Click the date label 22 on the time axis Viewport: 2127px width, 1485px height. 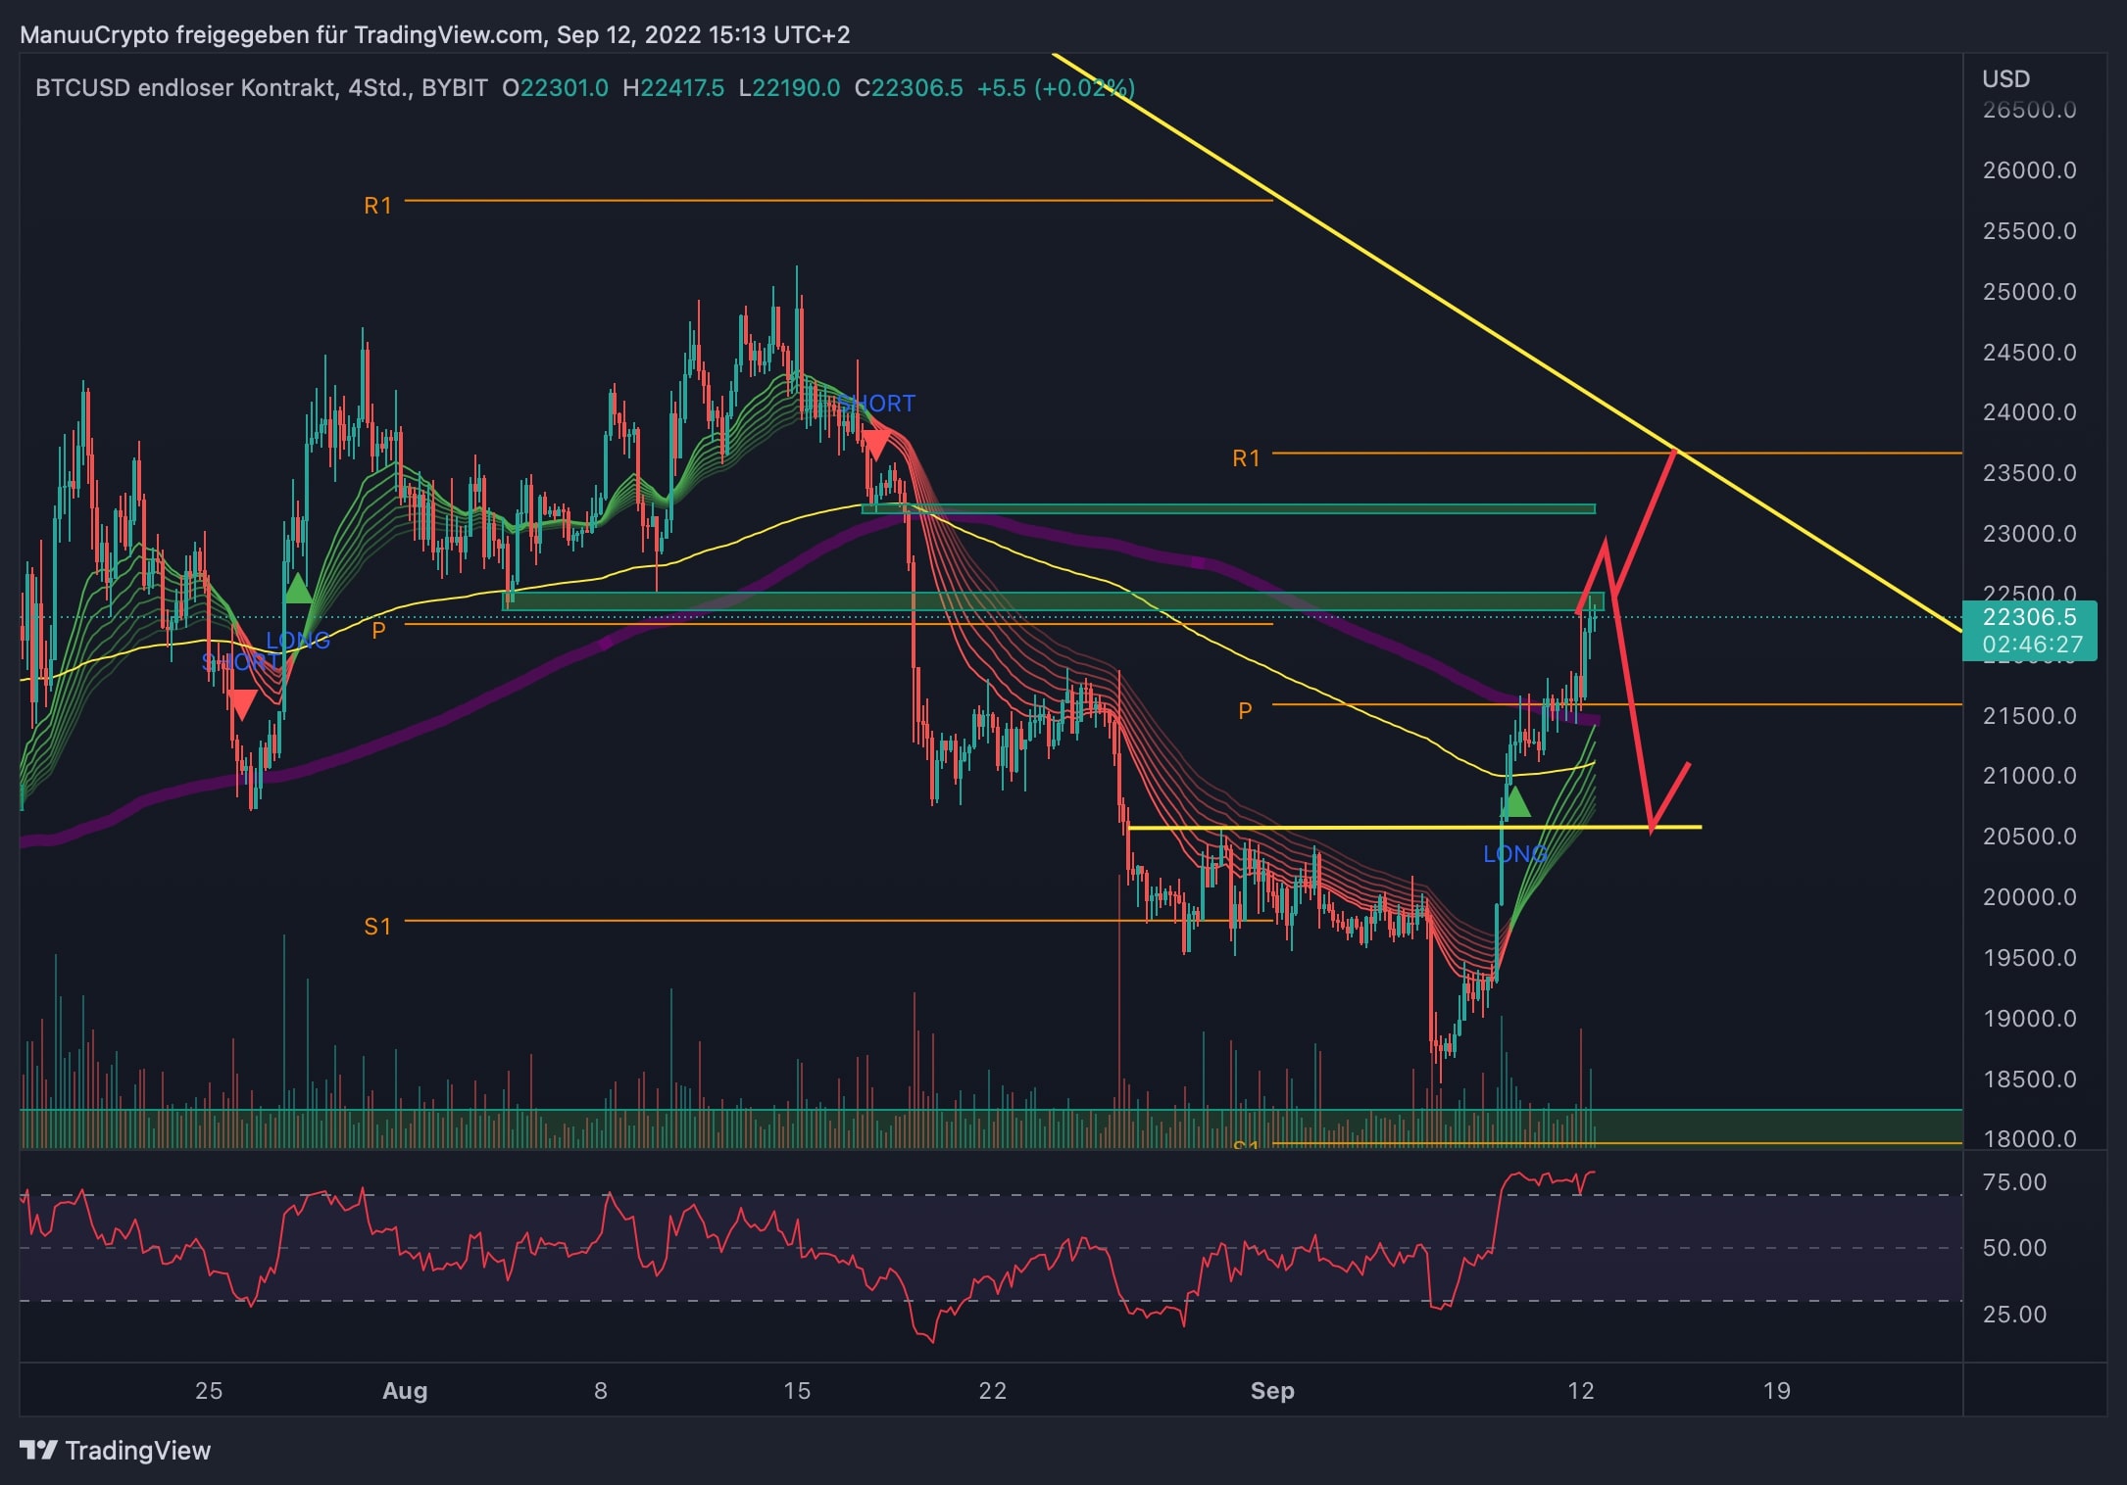(x=993, y=1390)
